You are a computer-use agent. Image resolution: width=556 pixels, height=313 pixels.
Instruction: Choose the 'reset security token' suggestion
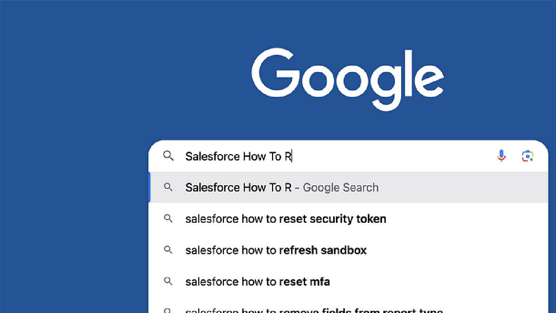[x=286, y=218]
